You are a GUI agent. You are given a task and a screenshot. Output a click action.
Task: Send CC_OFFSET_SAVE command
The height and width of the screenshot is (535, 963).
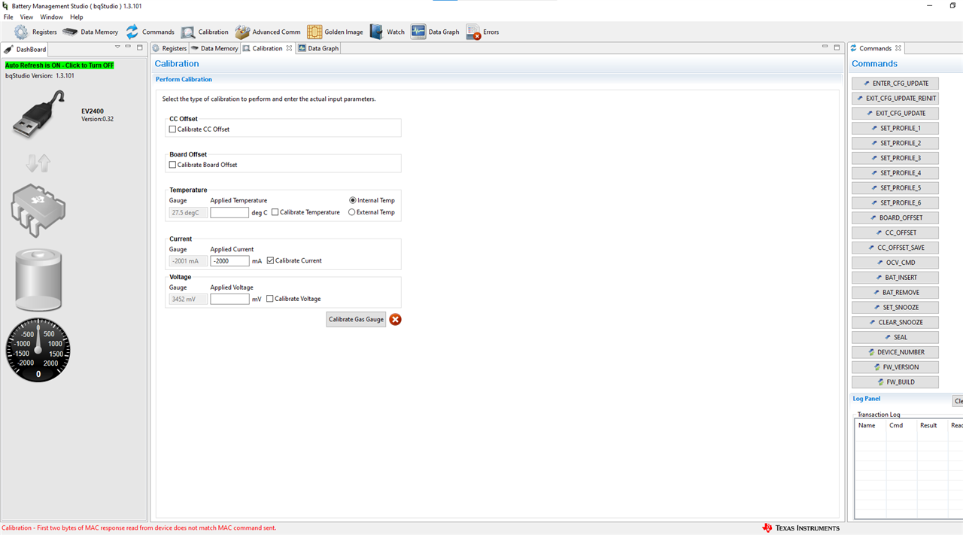pyautogui.click(x=895, y=248)
